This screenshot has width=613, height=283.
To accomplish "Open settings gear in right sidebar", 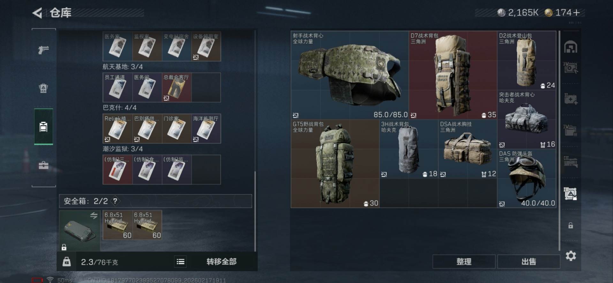I will point(571,256).
